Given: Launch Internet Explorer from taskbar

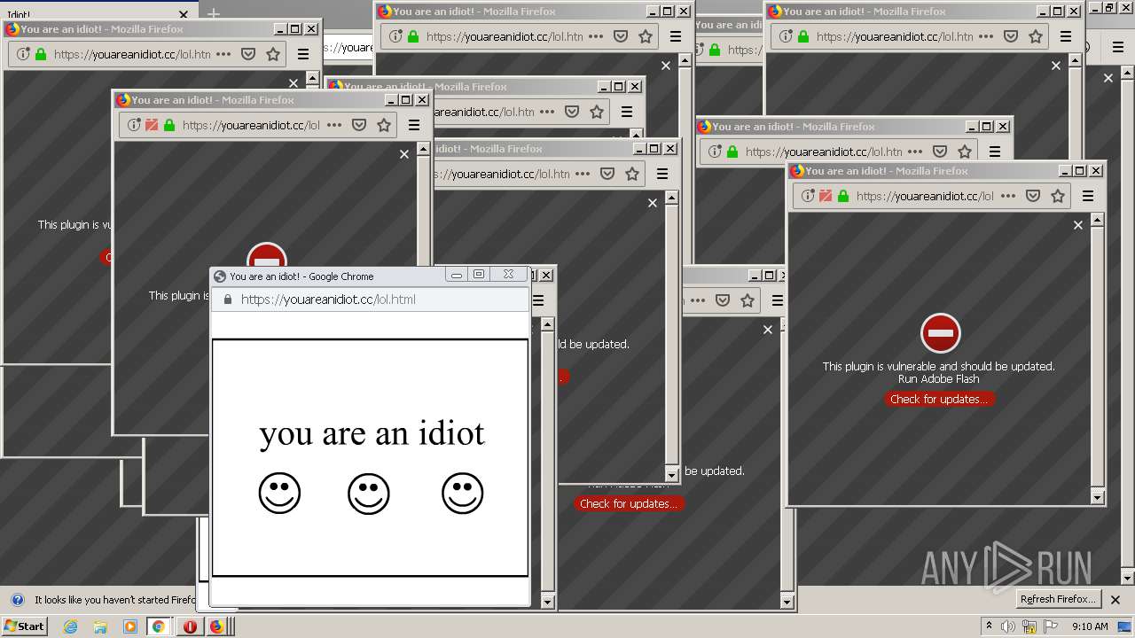Looking at the screenshot, I should pos(71,626).
